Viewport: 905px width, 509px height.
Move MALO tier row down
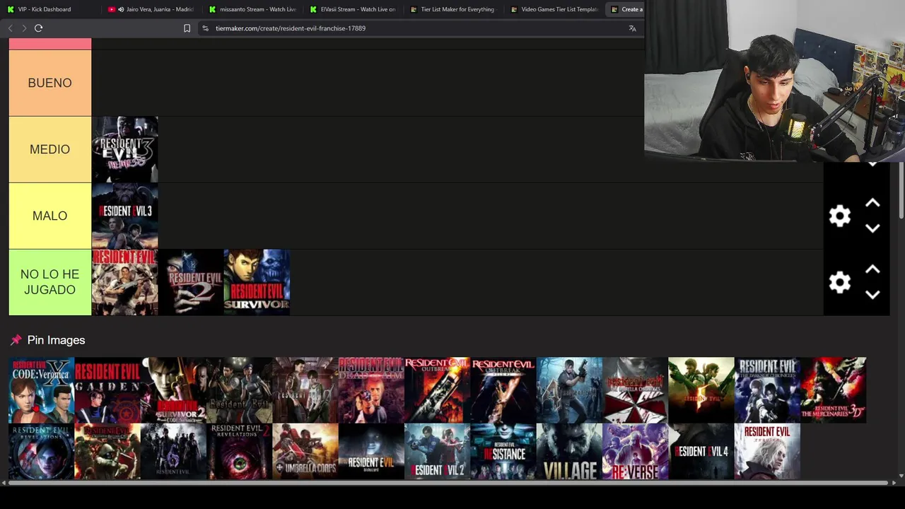click(872, 228)
